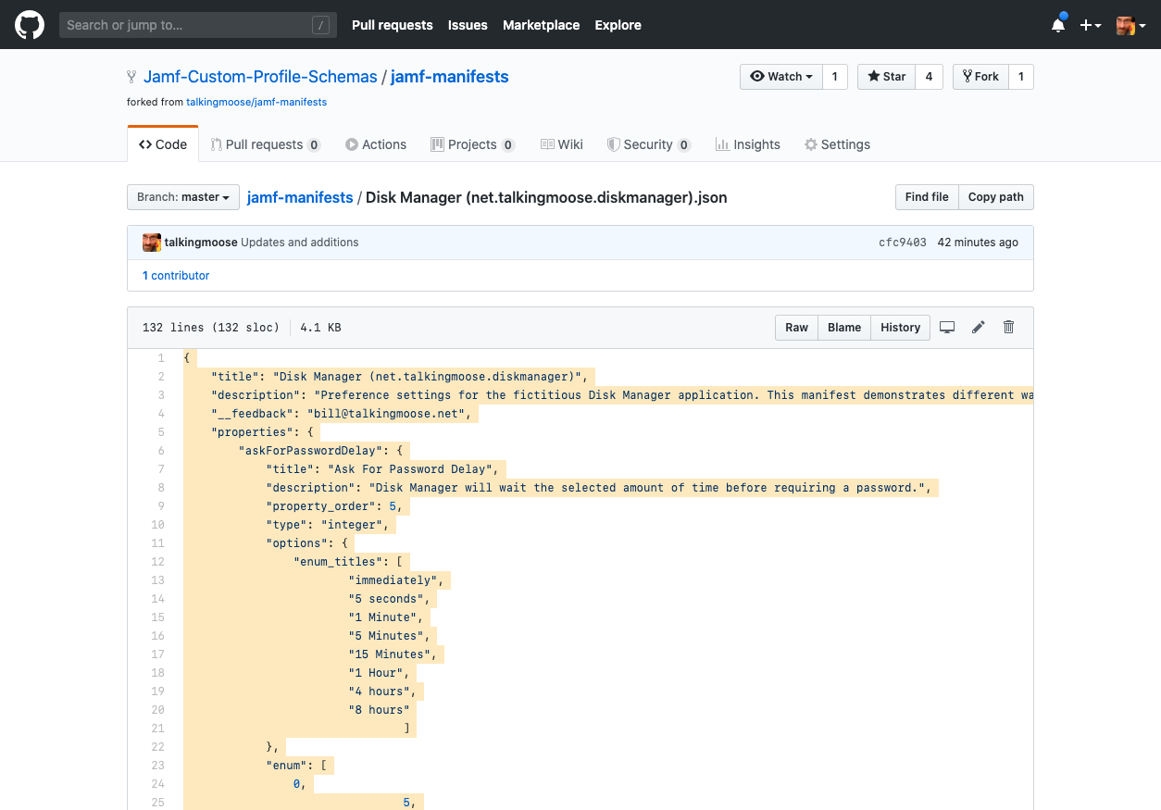Select line number 5
This screenshot has height=810, width=1161.
pos(161,432)
